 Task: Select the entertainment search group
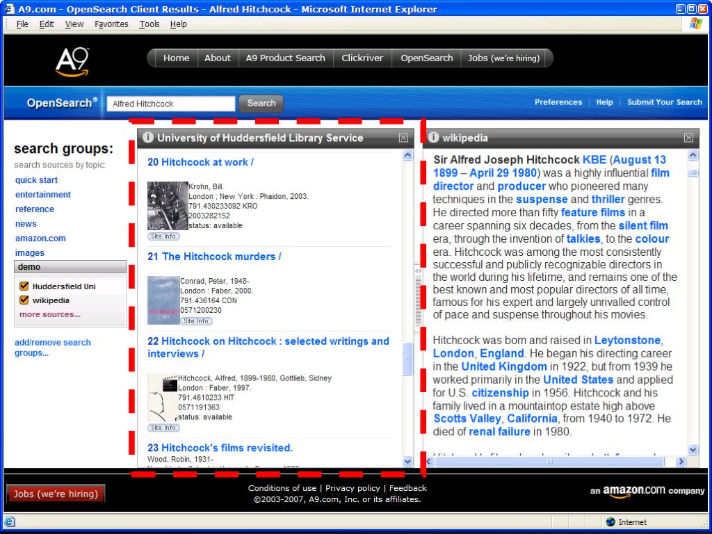click(43, 195)
